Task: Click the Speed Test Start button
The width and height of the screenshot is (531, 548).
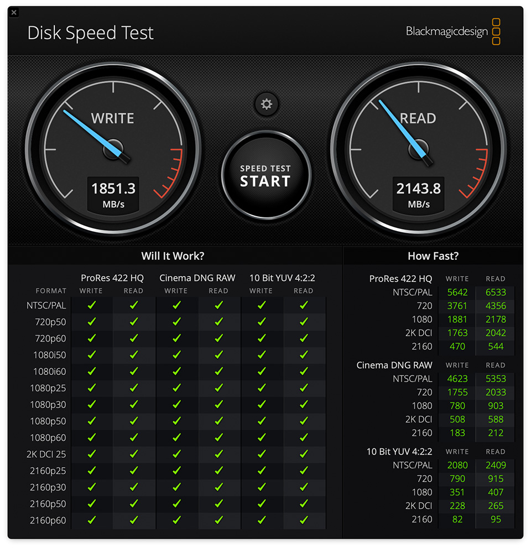Action: coord(265,176)
